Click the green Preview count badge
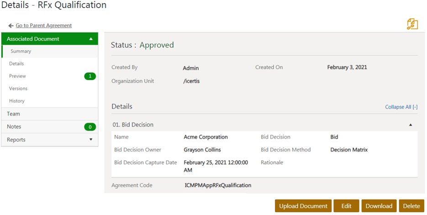This screenshot has width=427, height=215. [x=90, y=76]
